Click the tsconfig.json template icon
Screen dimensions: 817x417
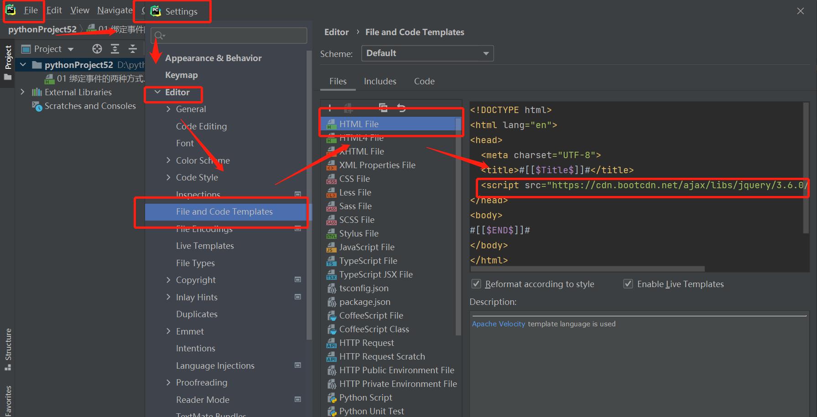(x=332, y=288)
